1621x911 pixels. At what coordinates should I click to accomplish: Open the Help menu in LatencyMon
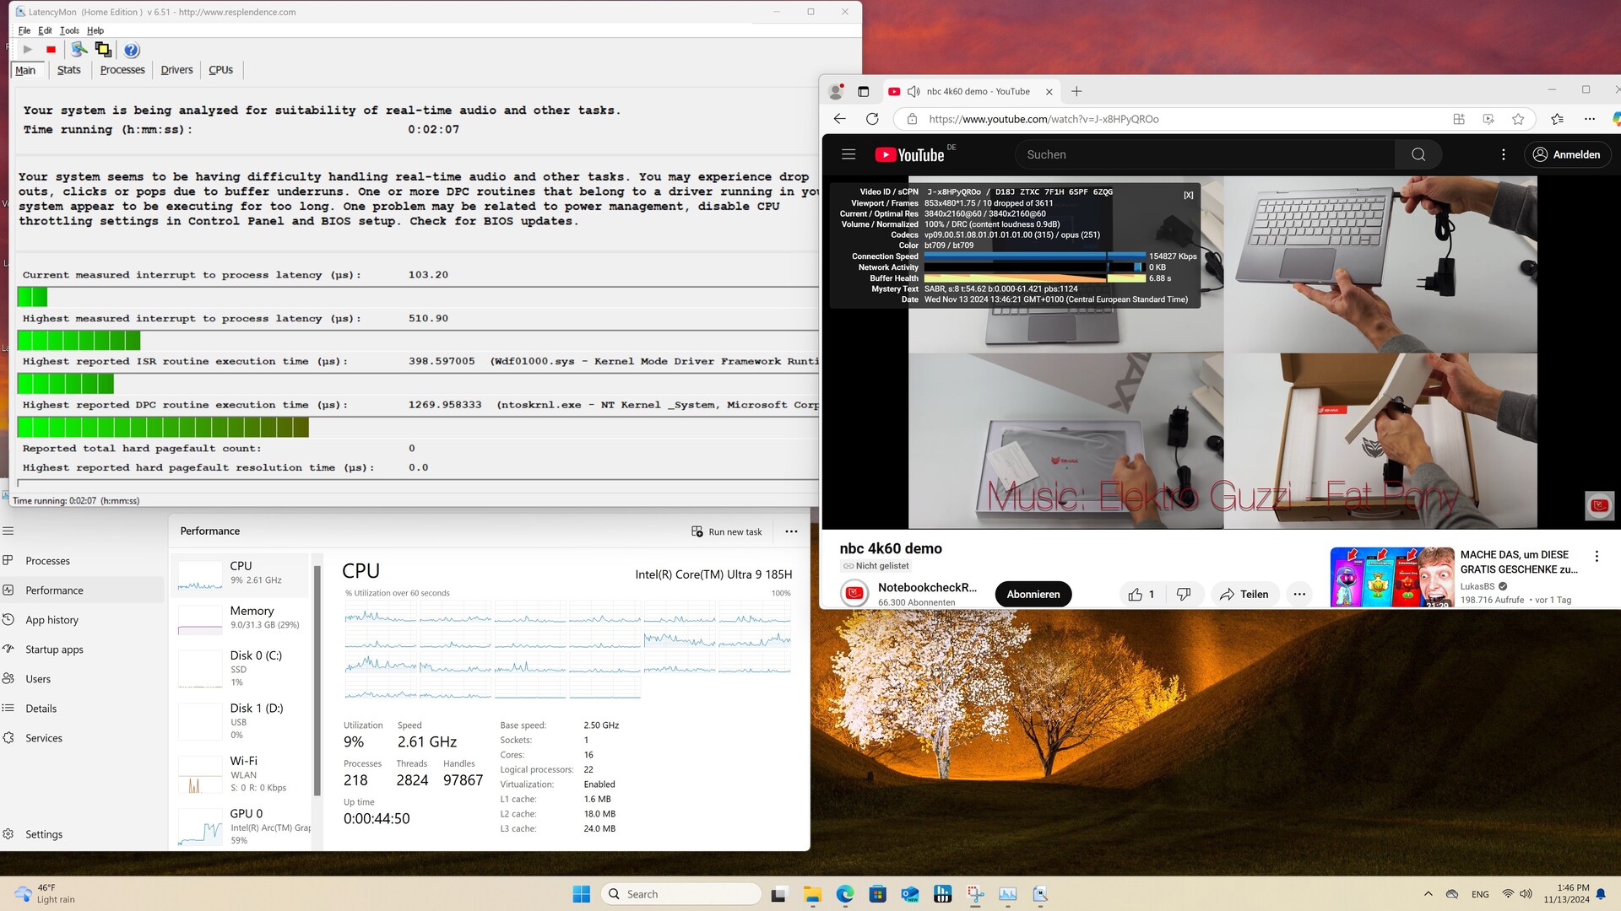pyautogui.click(x=95, y=30)
